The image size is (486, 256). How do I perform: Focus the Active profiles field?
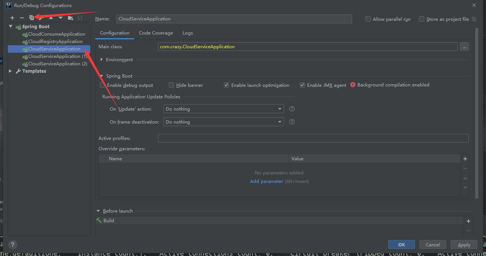[313, 138]
